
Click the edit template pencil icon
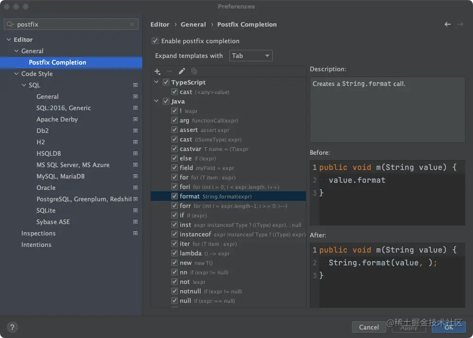point(182,71)
